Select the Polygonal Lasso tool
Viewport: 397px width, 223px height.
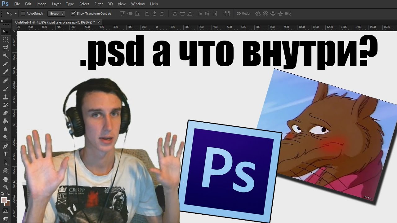tap(6, 48)
